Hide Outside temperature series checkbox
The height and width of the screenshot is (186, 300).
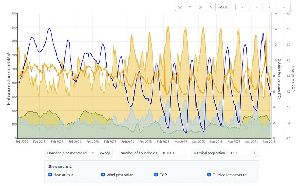(210, 175)
